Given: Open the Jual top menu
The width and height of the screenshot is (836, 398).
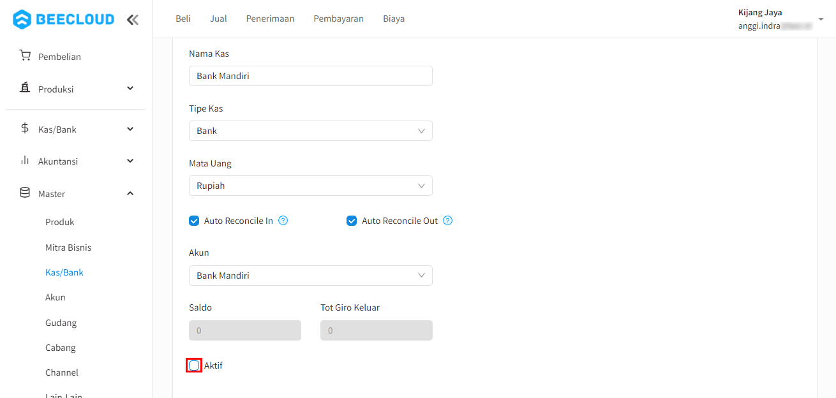Looking at the screenshot, I should [218, 18].
